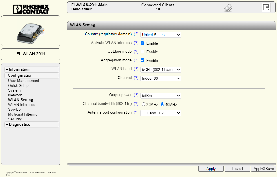The image size is (277, 177).
Task: Show help (?) for WLAN band
Action: point(136,69)
